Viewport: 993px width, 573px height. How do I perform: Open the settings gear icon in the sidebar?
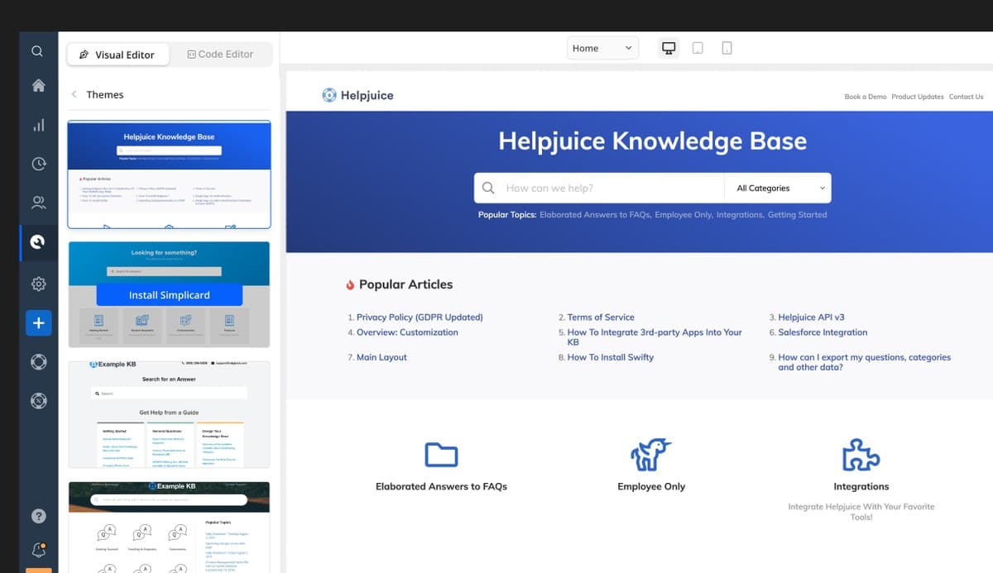(x=38, y=284)
